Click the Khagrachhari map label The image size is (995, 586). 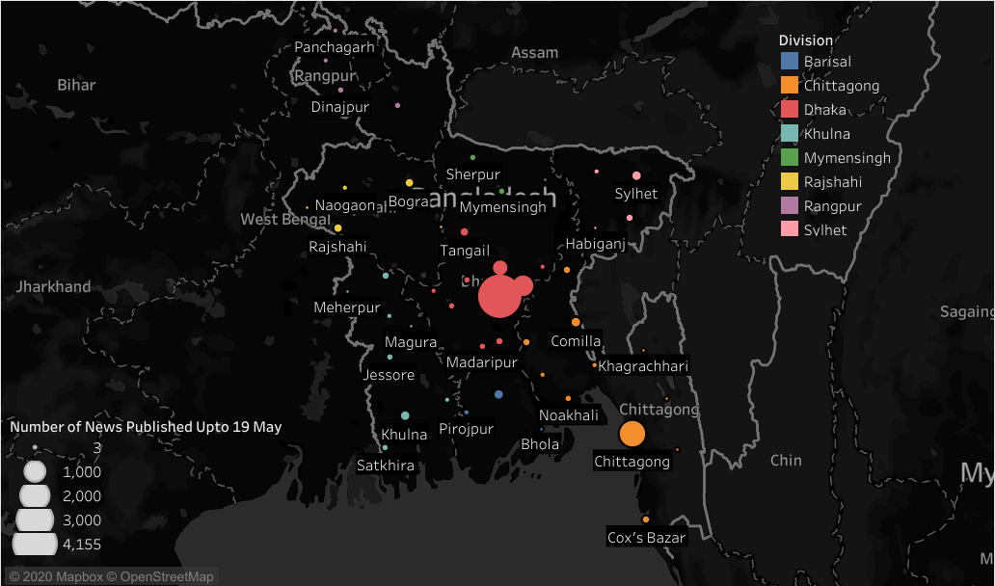click(x=643, y=366)
